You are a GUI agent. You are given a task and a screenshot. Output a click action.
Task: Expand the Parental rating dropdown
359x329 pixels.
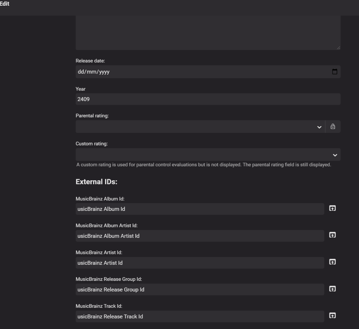[200, 127]
